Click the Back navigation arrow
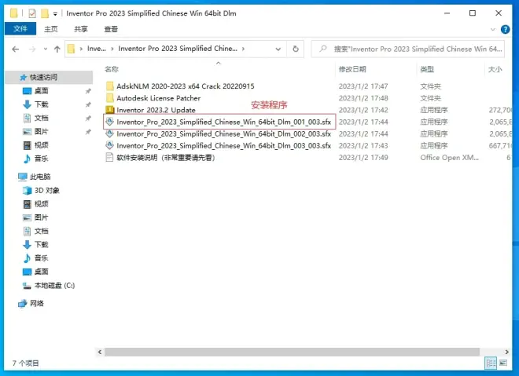 pyautogui.click(x=15, y=49)
